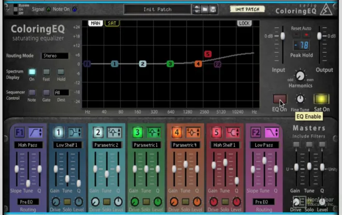This screenshot has height=215, width=342.
Task: Toggle Sequencer Control Note button
Action: pos(32,92)
